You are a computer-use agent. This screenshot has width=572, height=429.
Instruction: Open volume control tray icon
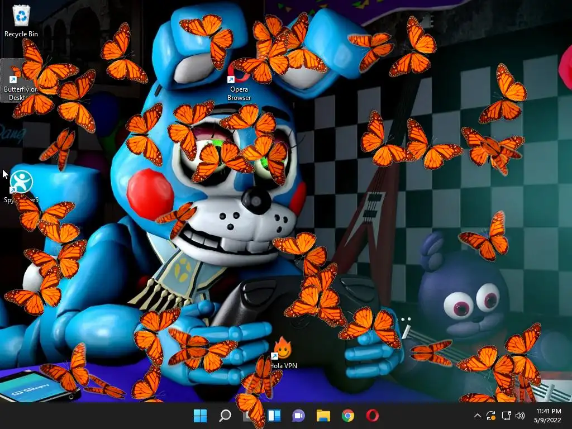[x=520, y=416]
